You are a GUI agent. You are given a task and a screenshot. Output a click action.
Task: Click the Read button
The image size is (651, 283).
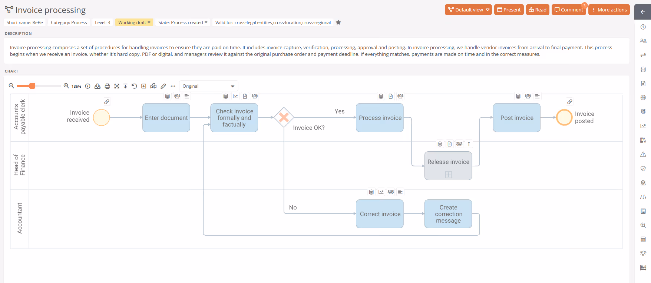538,10
